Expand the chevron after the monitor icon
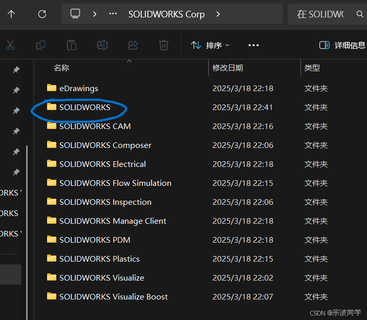 [95, 14]
